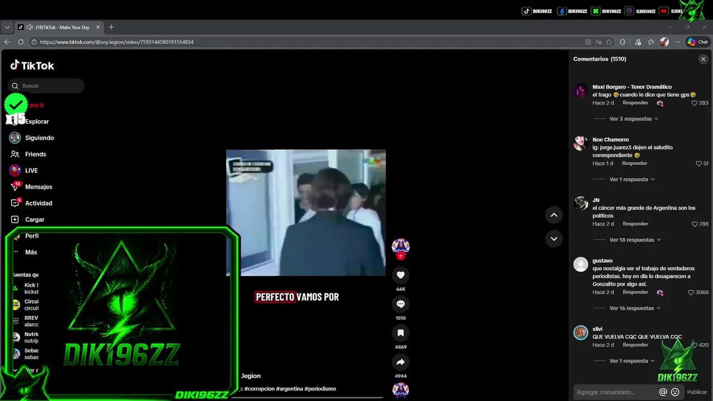Follow the author with the red plus
This screenshot has height=401, width=713.
(x=401, y=256)
